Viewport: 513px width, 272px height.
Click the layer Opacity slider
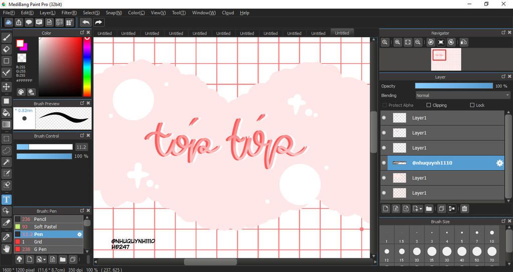tap(454, 86)
